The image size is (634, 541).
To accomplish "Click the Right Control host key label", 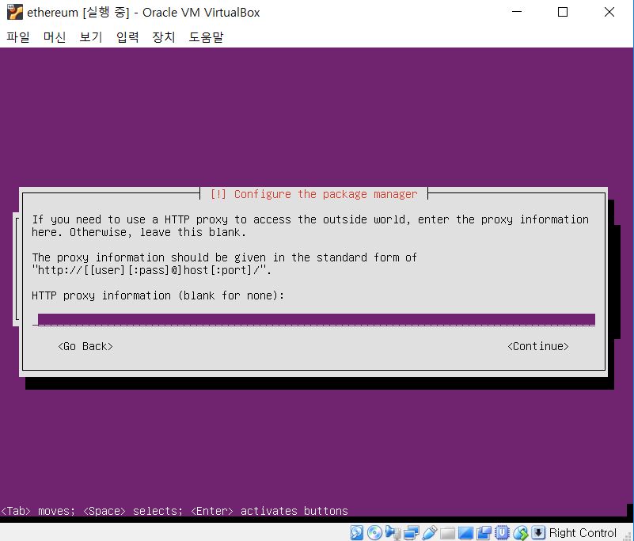I will coord(583,533).
